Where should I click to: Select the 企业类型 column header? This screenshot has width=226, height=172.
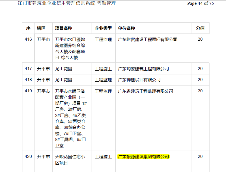coord(103,28)
